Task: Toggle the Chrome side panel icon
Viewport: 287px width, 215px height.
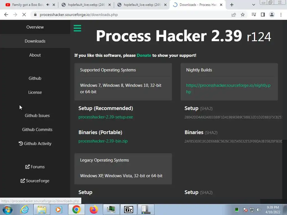Action: (263, 15)
